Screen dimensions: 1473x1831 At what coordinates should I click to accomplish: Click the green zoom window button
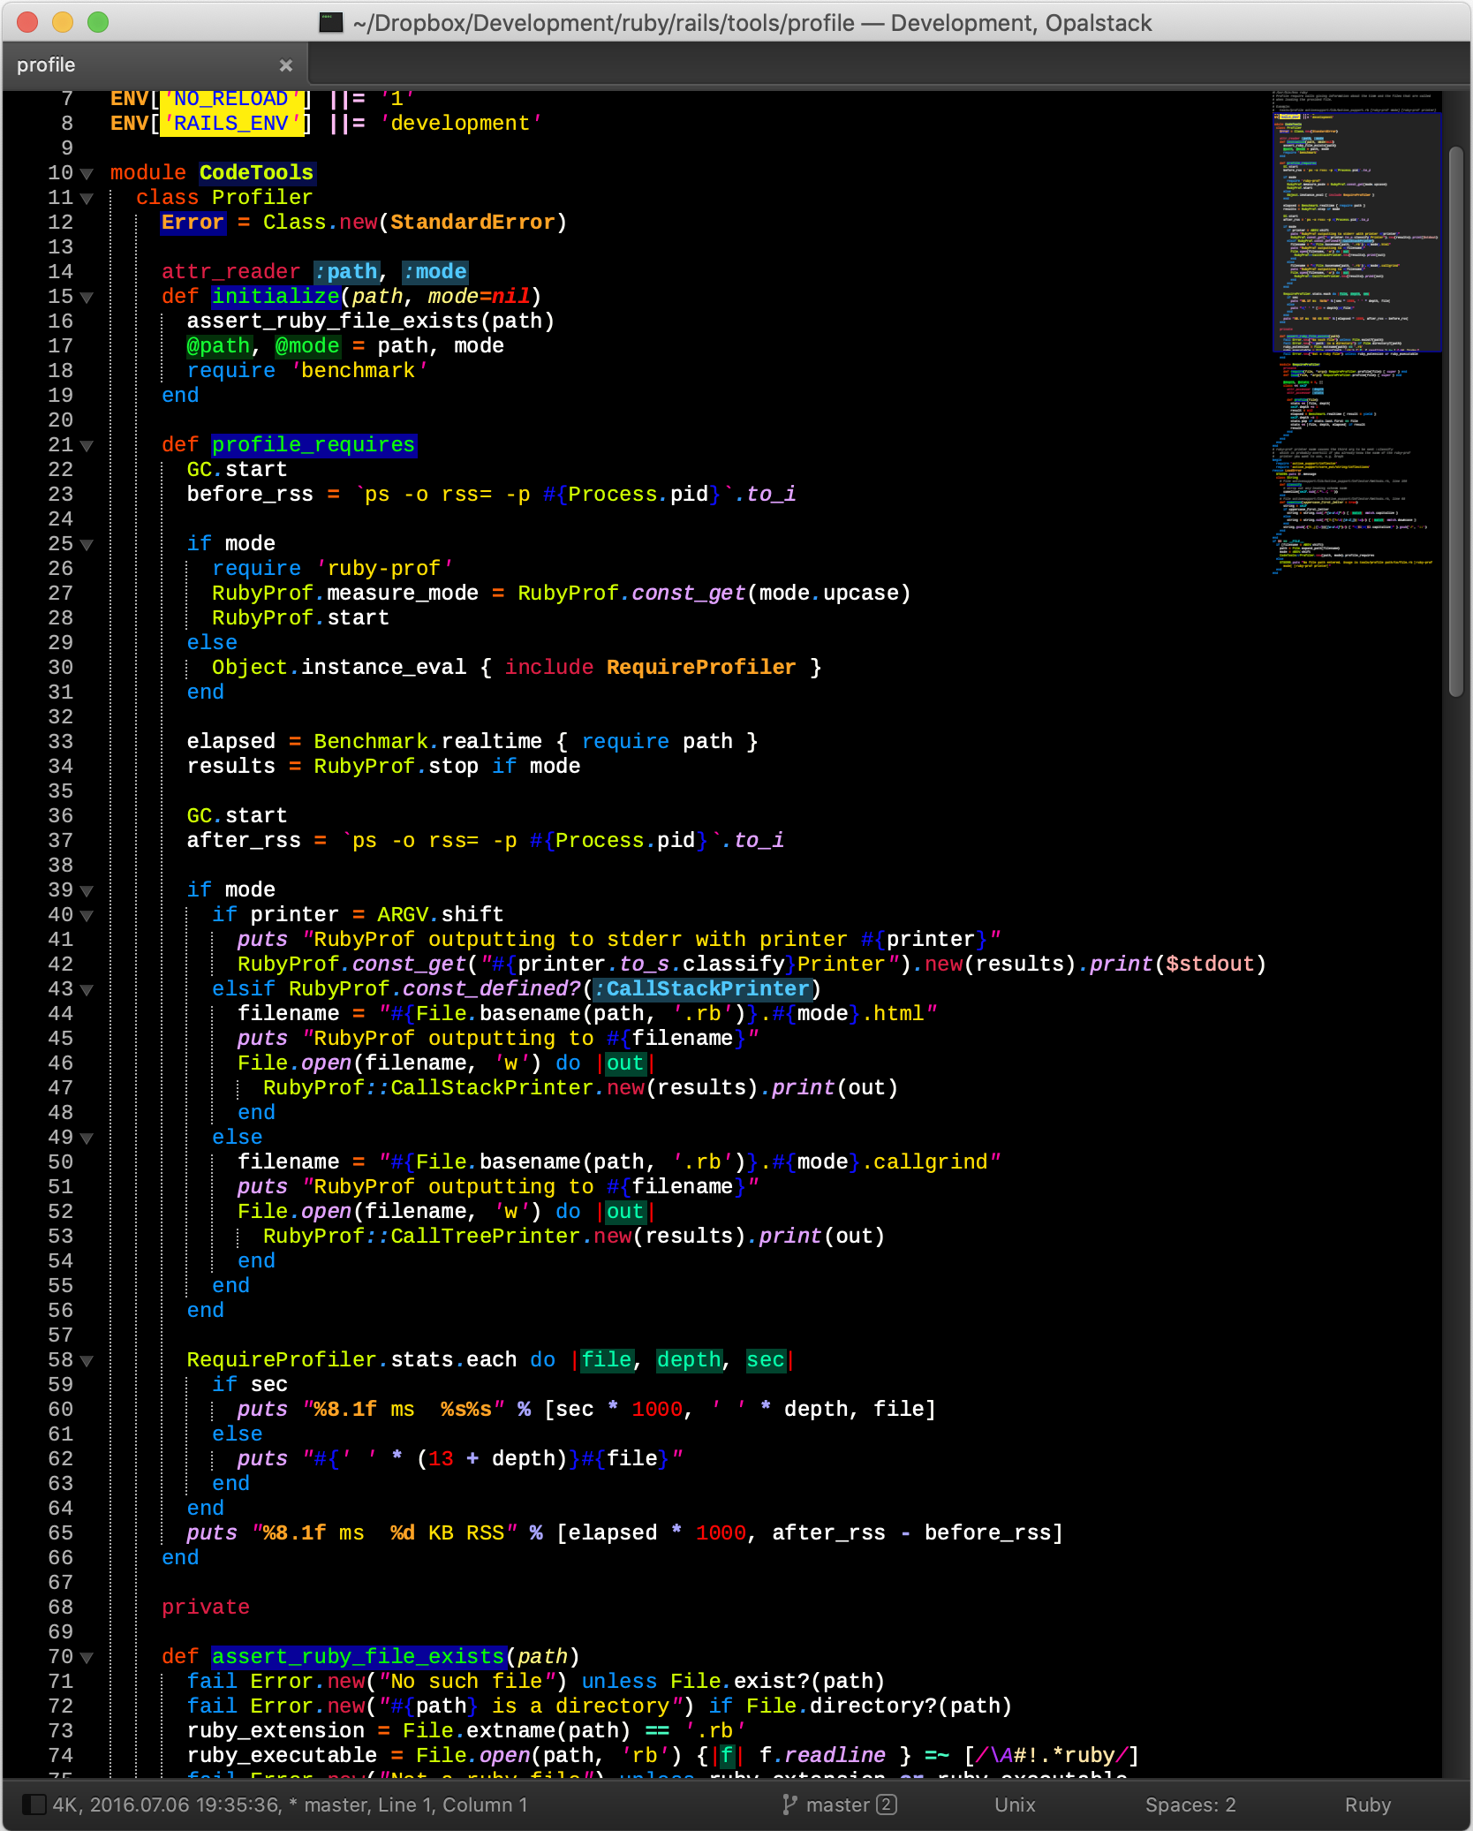click(98, 23)
